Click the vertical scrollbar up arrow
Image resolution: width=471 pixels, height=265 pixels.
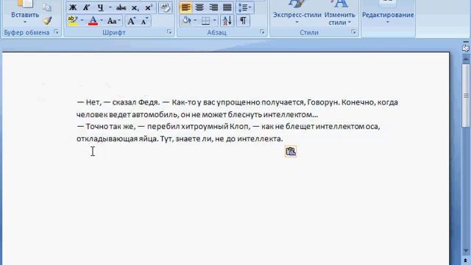coord(466,59)
